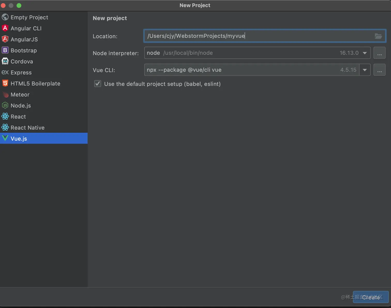This screenshot has height=308, width=391.
Task: Click the HTML5 Boilerplate icon
Action: (5, 83)
